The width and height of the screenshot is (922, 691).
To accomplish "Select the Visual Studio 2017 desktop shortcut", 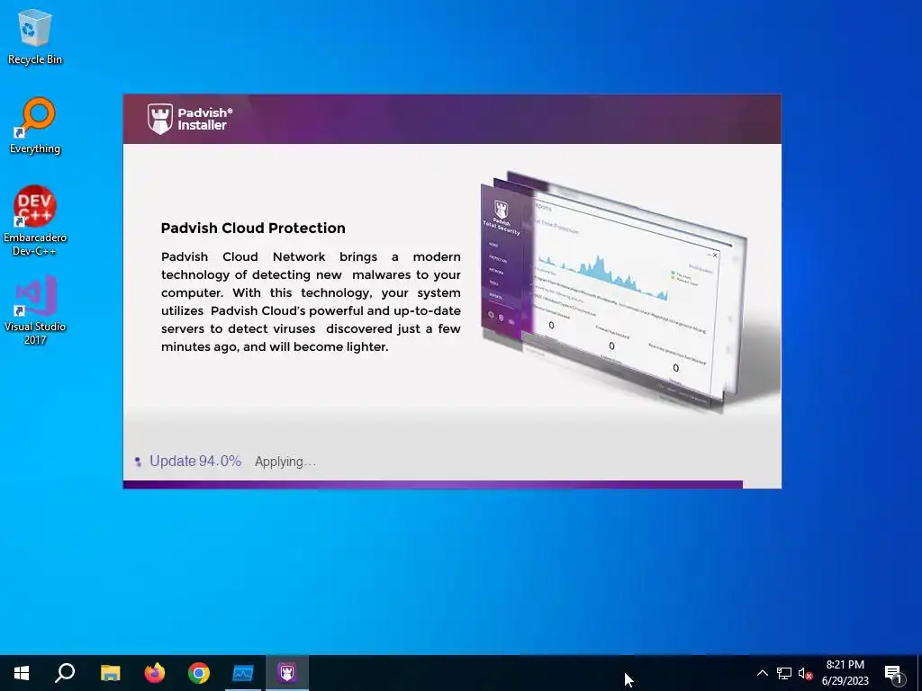I will coord(35,310).
